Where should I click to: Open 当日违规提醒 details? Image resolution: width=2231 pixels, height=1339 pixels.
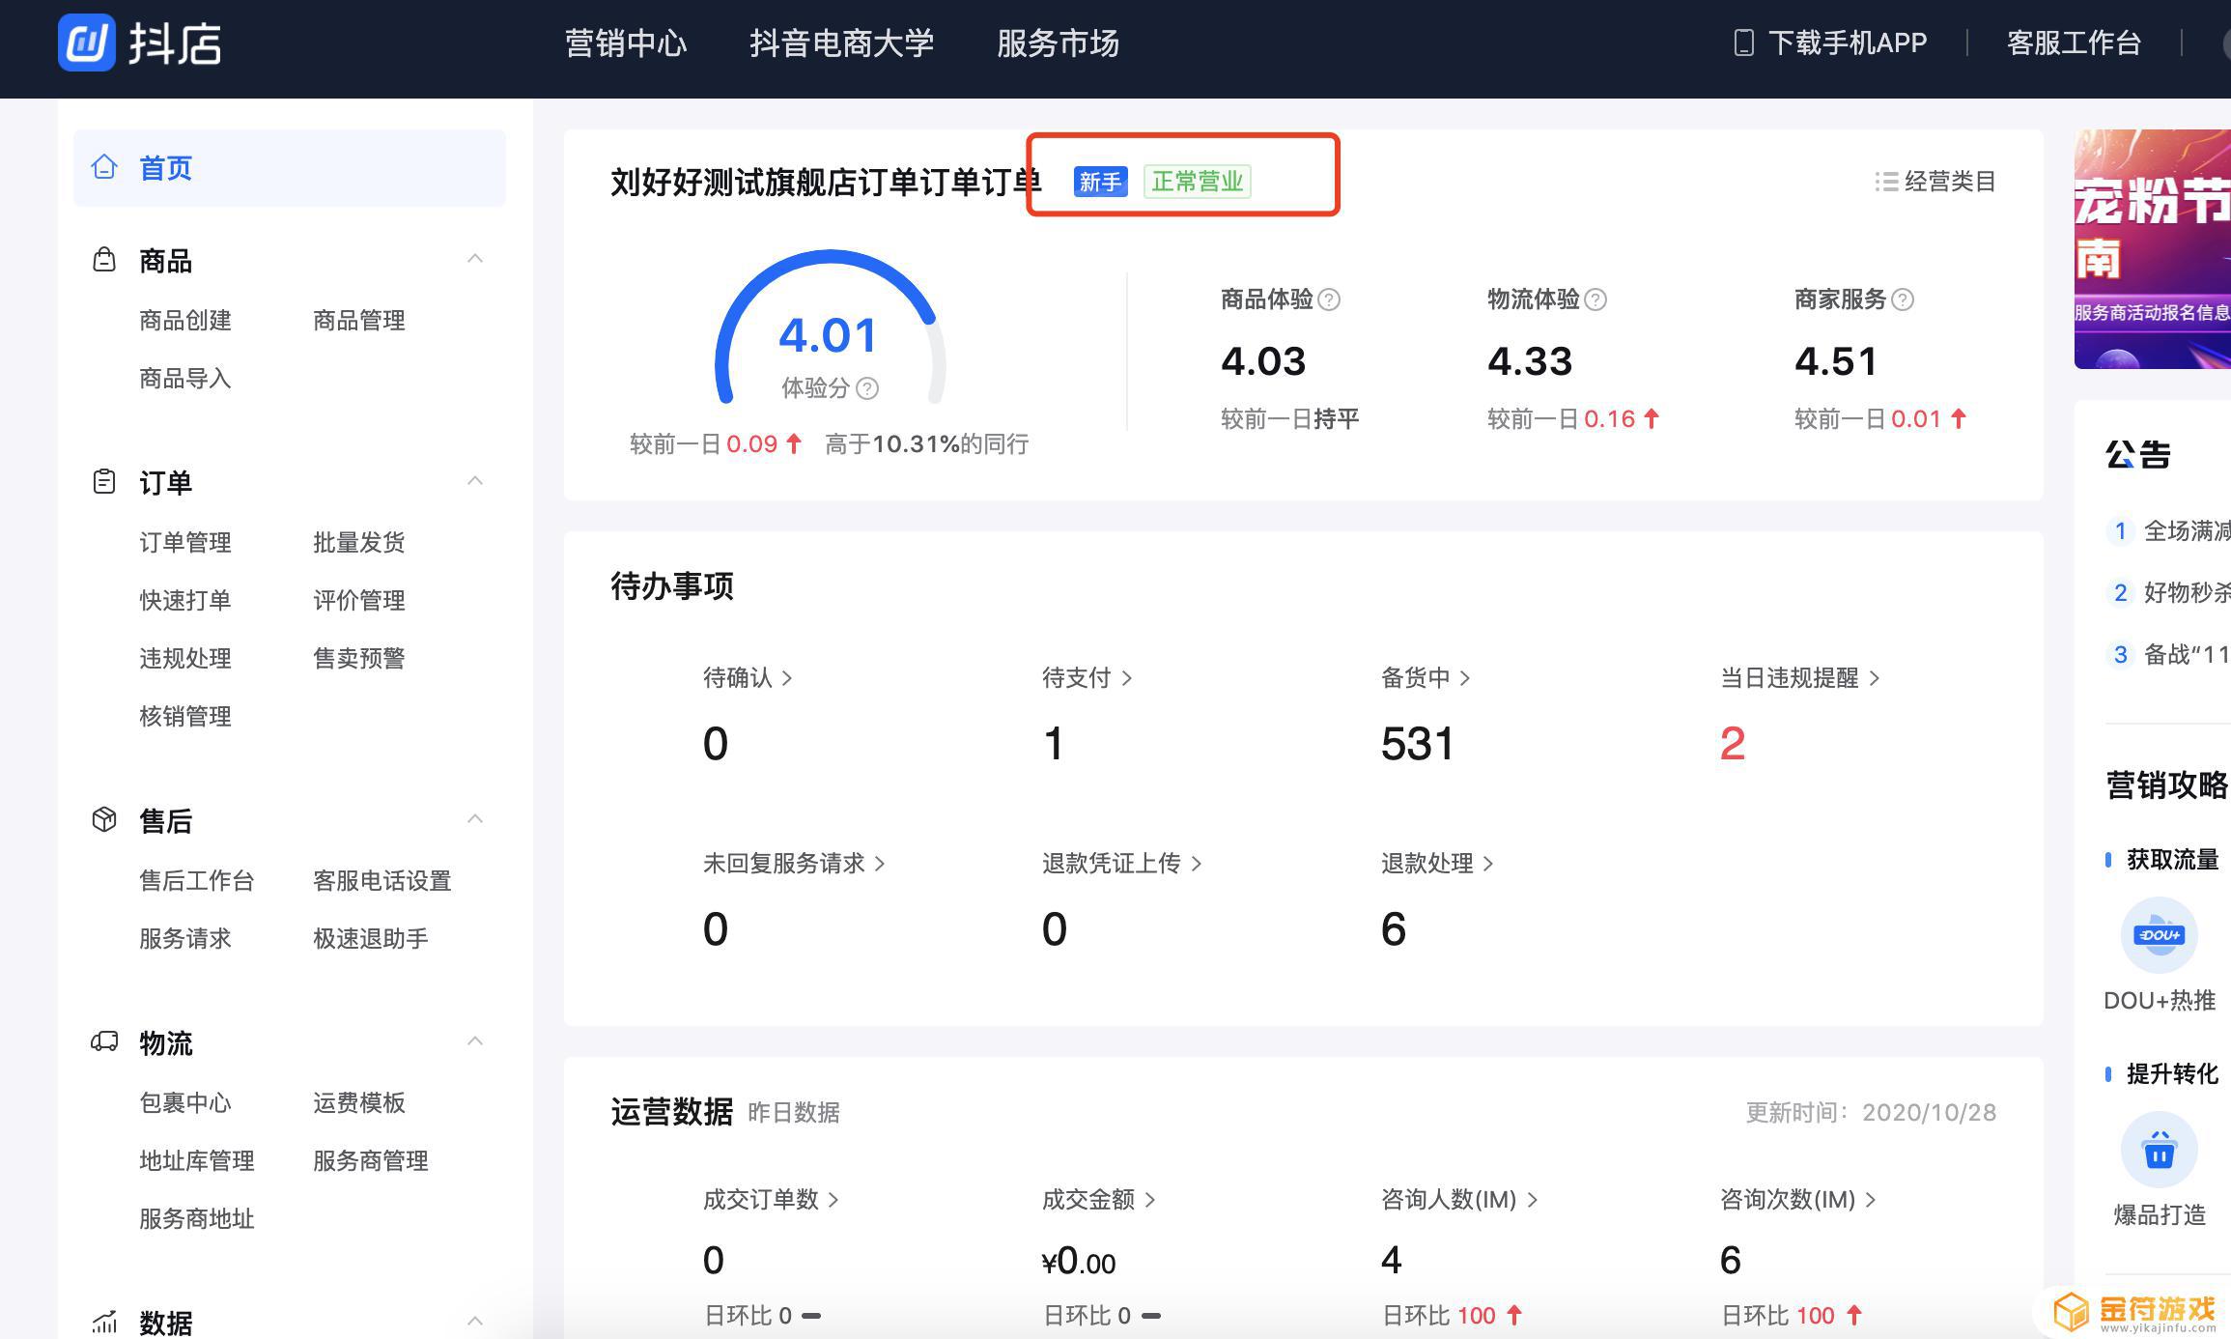[x=1800, y=678]
